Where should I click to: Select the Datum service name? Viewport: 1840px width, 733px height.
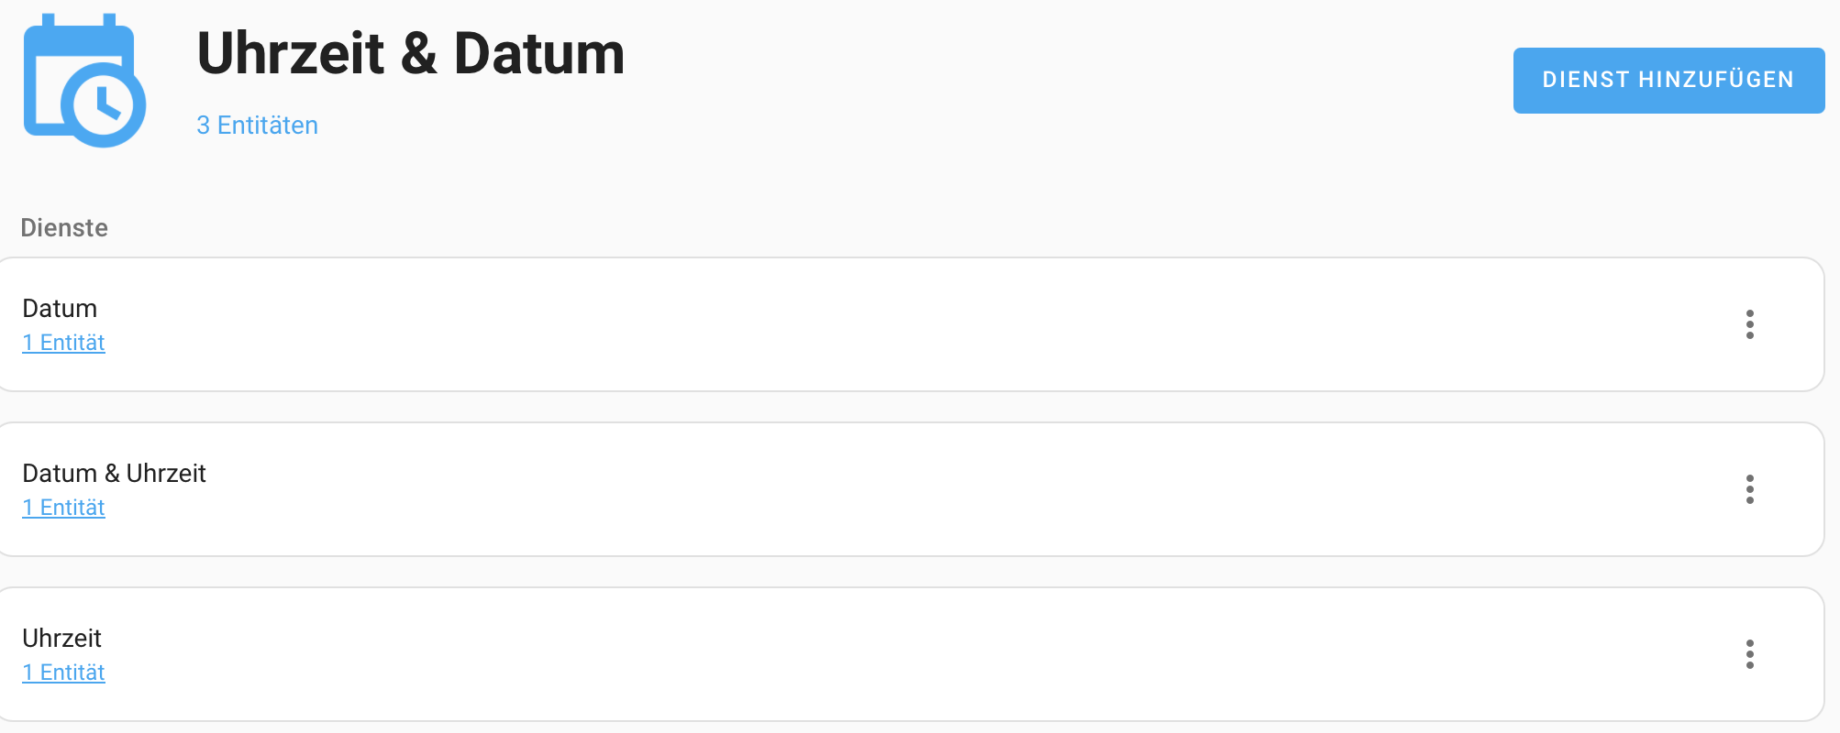click(60, 309)
